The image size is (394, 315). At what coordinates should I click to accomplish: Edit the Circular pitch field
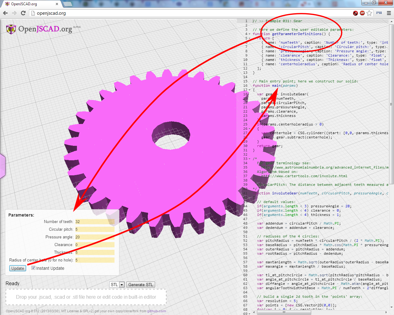95,229
